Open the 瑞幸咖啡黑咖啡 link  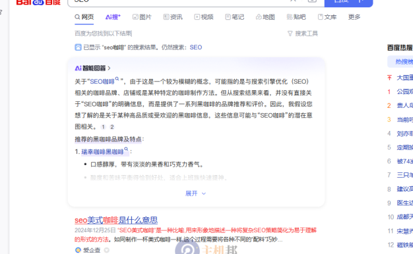[x=102, y=151]
